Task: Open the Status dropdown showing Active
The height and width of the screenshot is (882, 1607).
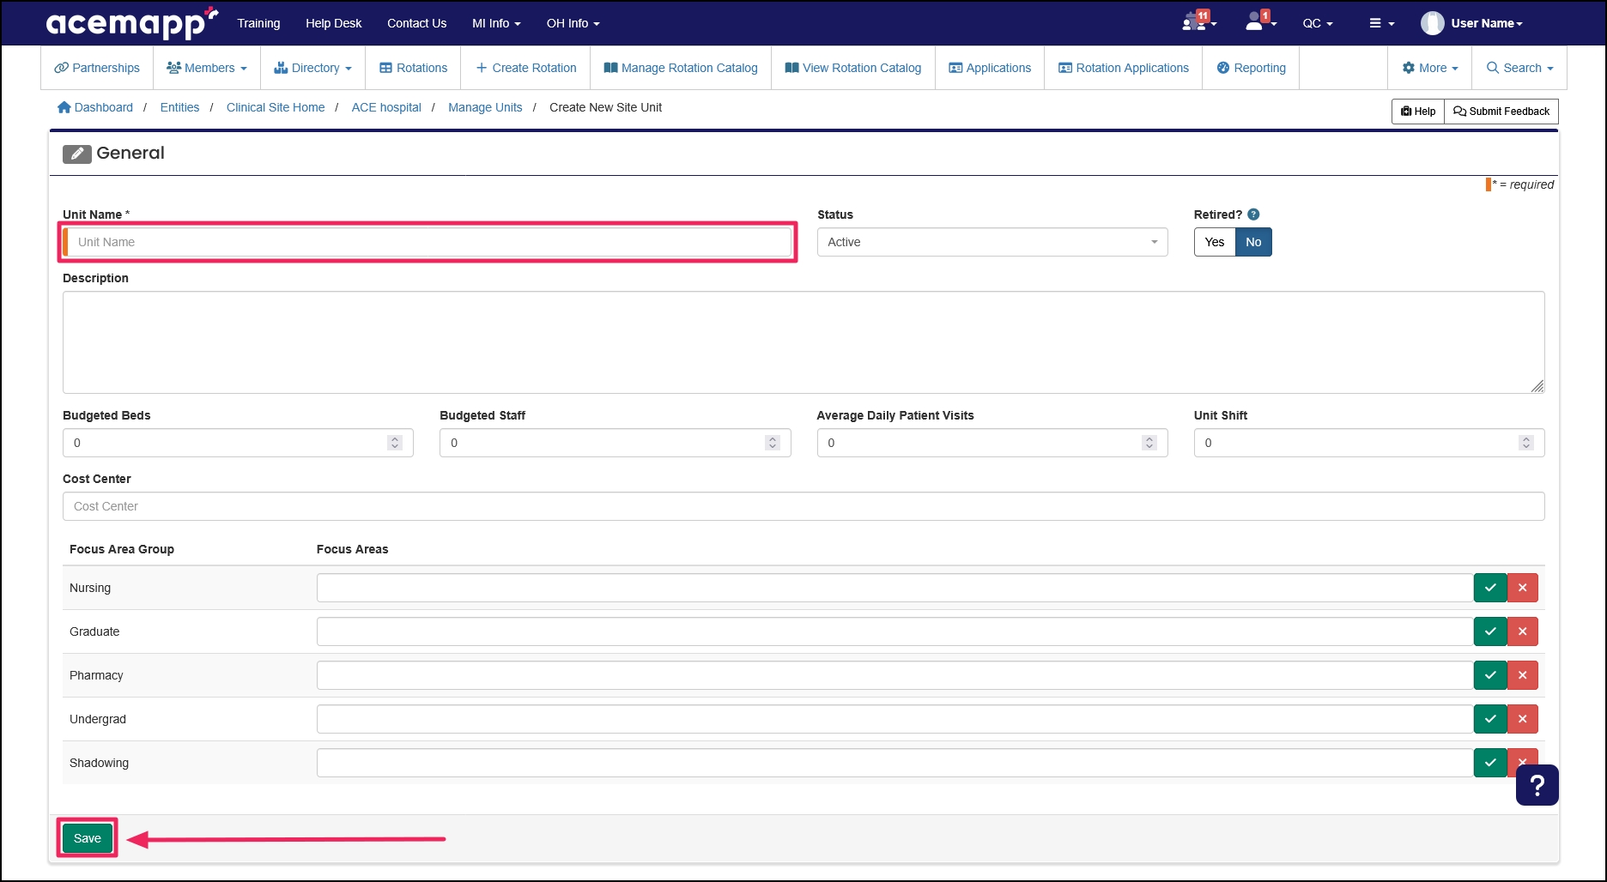Action: click(x=991, y=242)
